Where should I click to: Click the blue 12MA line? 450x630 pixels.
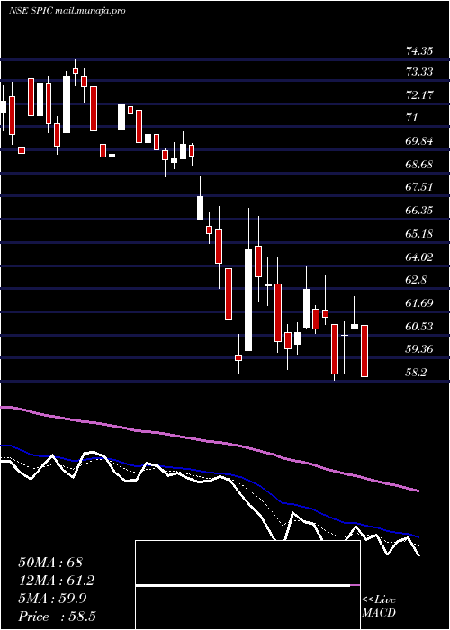pyautogui.click(x=209, y=473)
